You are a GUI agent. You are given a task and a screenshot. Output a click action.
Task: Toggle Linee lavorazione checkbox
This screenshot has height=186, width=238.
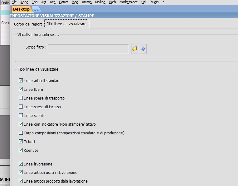pyautogui.click(x=21, y=164)
